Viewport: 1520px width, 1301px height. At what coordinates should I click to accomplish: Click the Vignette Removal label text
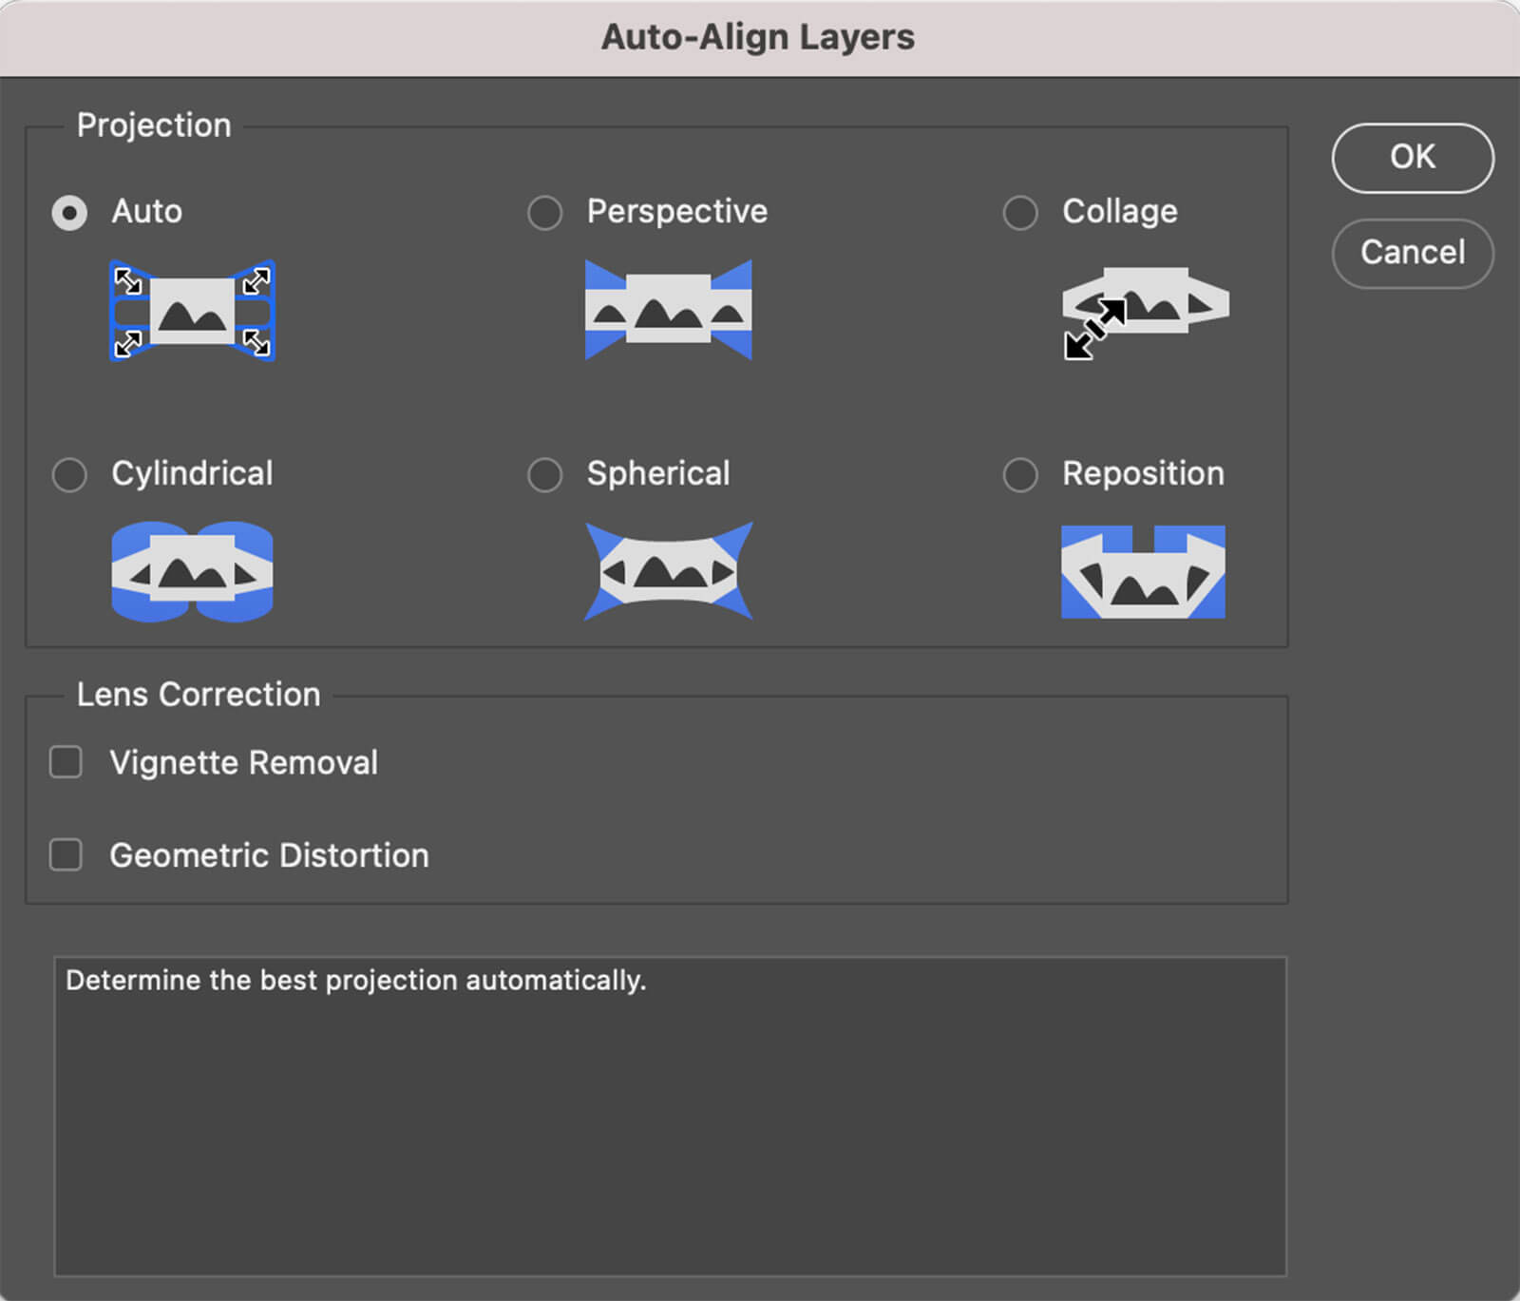[244, 763]
